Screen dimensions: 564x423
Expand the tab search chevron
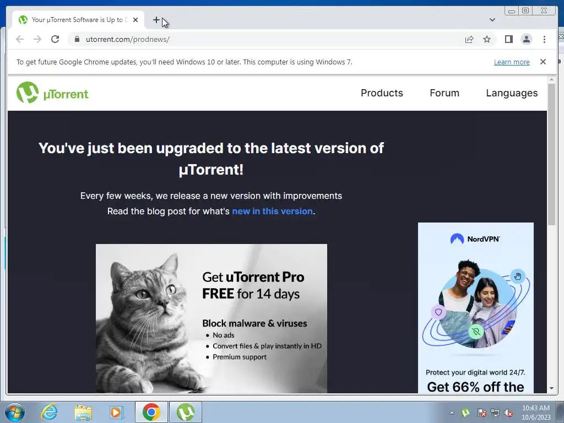pos(492,20)
